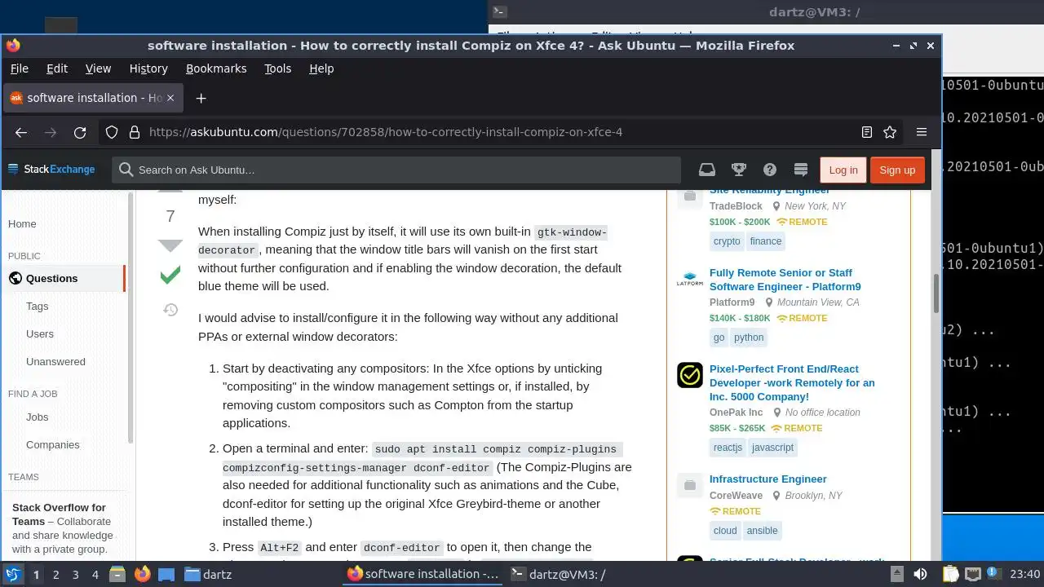
Task: Click the address bar URL
Action: click(386, 132)
